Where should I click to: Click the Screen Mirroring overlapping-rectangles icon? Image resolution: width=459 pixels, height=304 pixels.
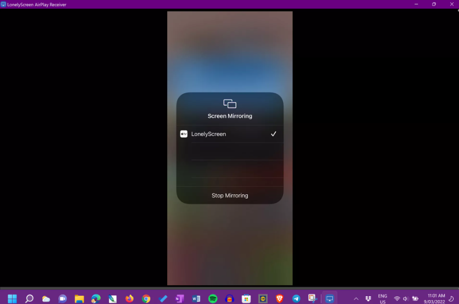(x=230, y=104)
